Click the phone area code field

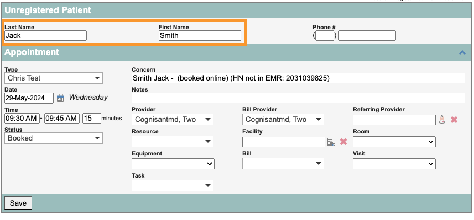pos(324,35)
